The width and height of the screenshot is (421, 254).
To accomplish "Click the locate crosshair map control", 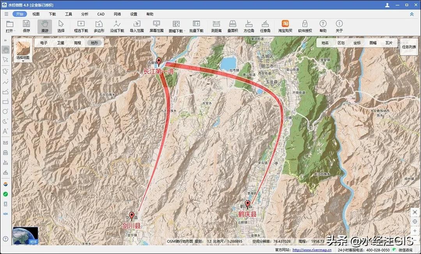I will click(415, 221).
